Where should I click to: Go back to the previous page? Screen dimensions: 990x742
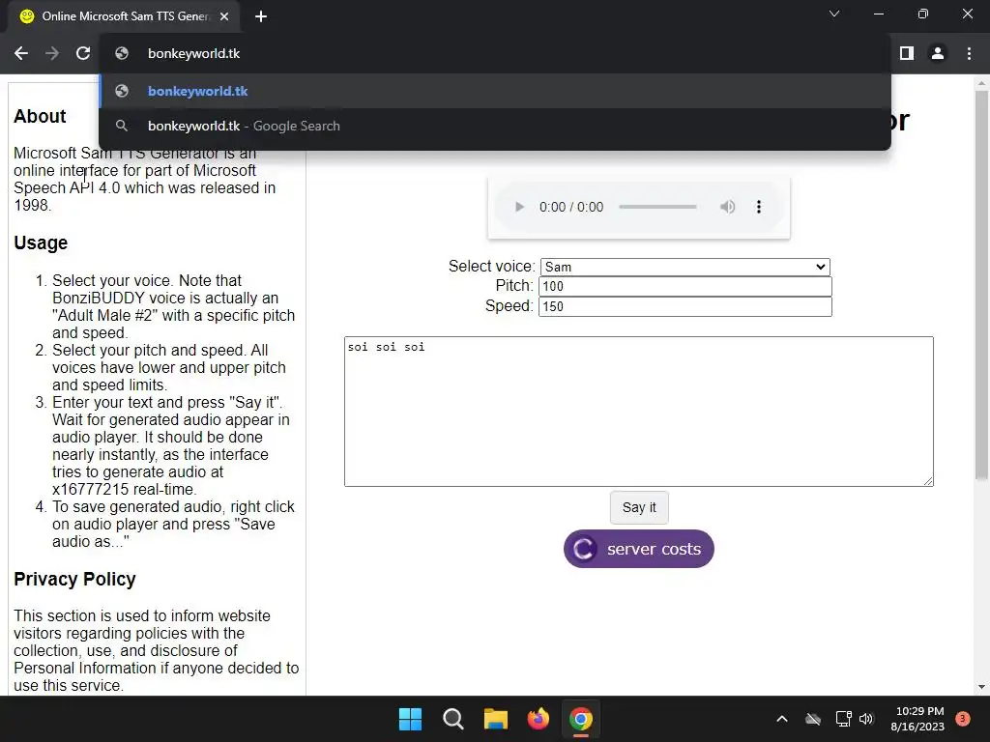tap(21, 54)
